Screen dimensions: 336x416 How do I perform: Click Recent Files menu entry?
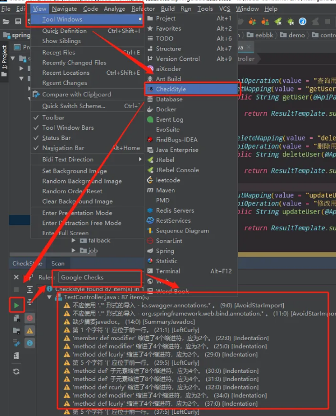(87, 53)
